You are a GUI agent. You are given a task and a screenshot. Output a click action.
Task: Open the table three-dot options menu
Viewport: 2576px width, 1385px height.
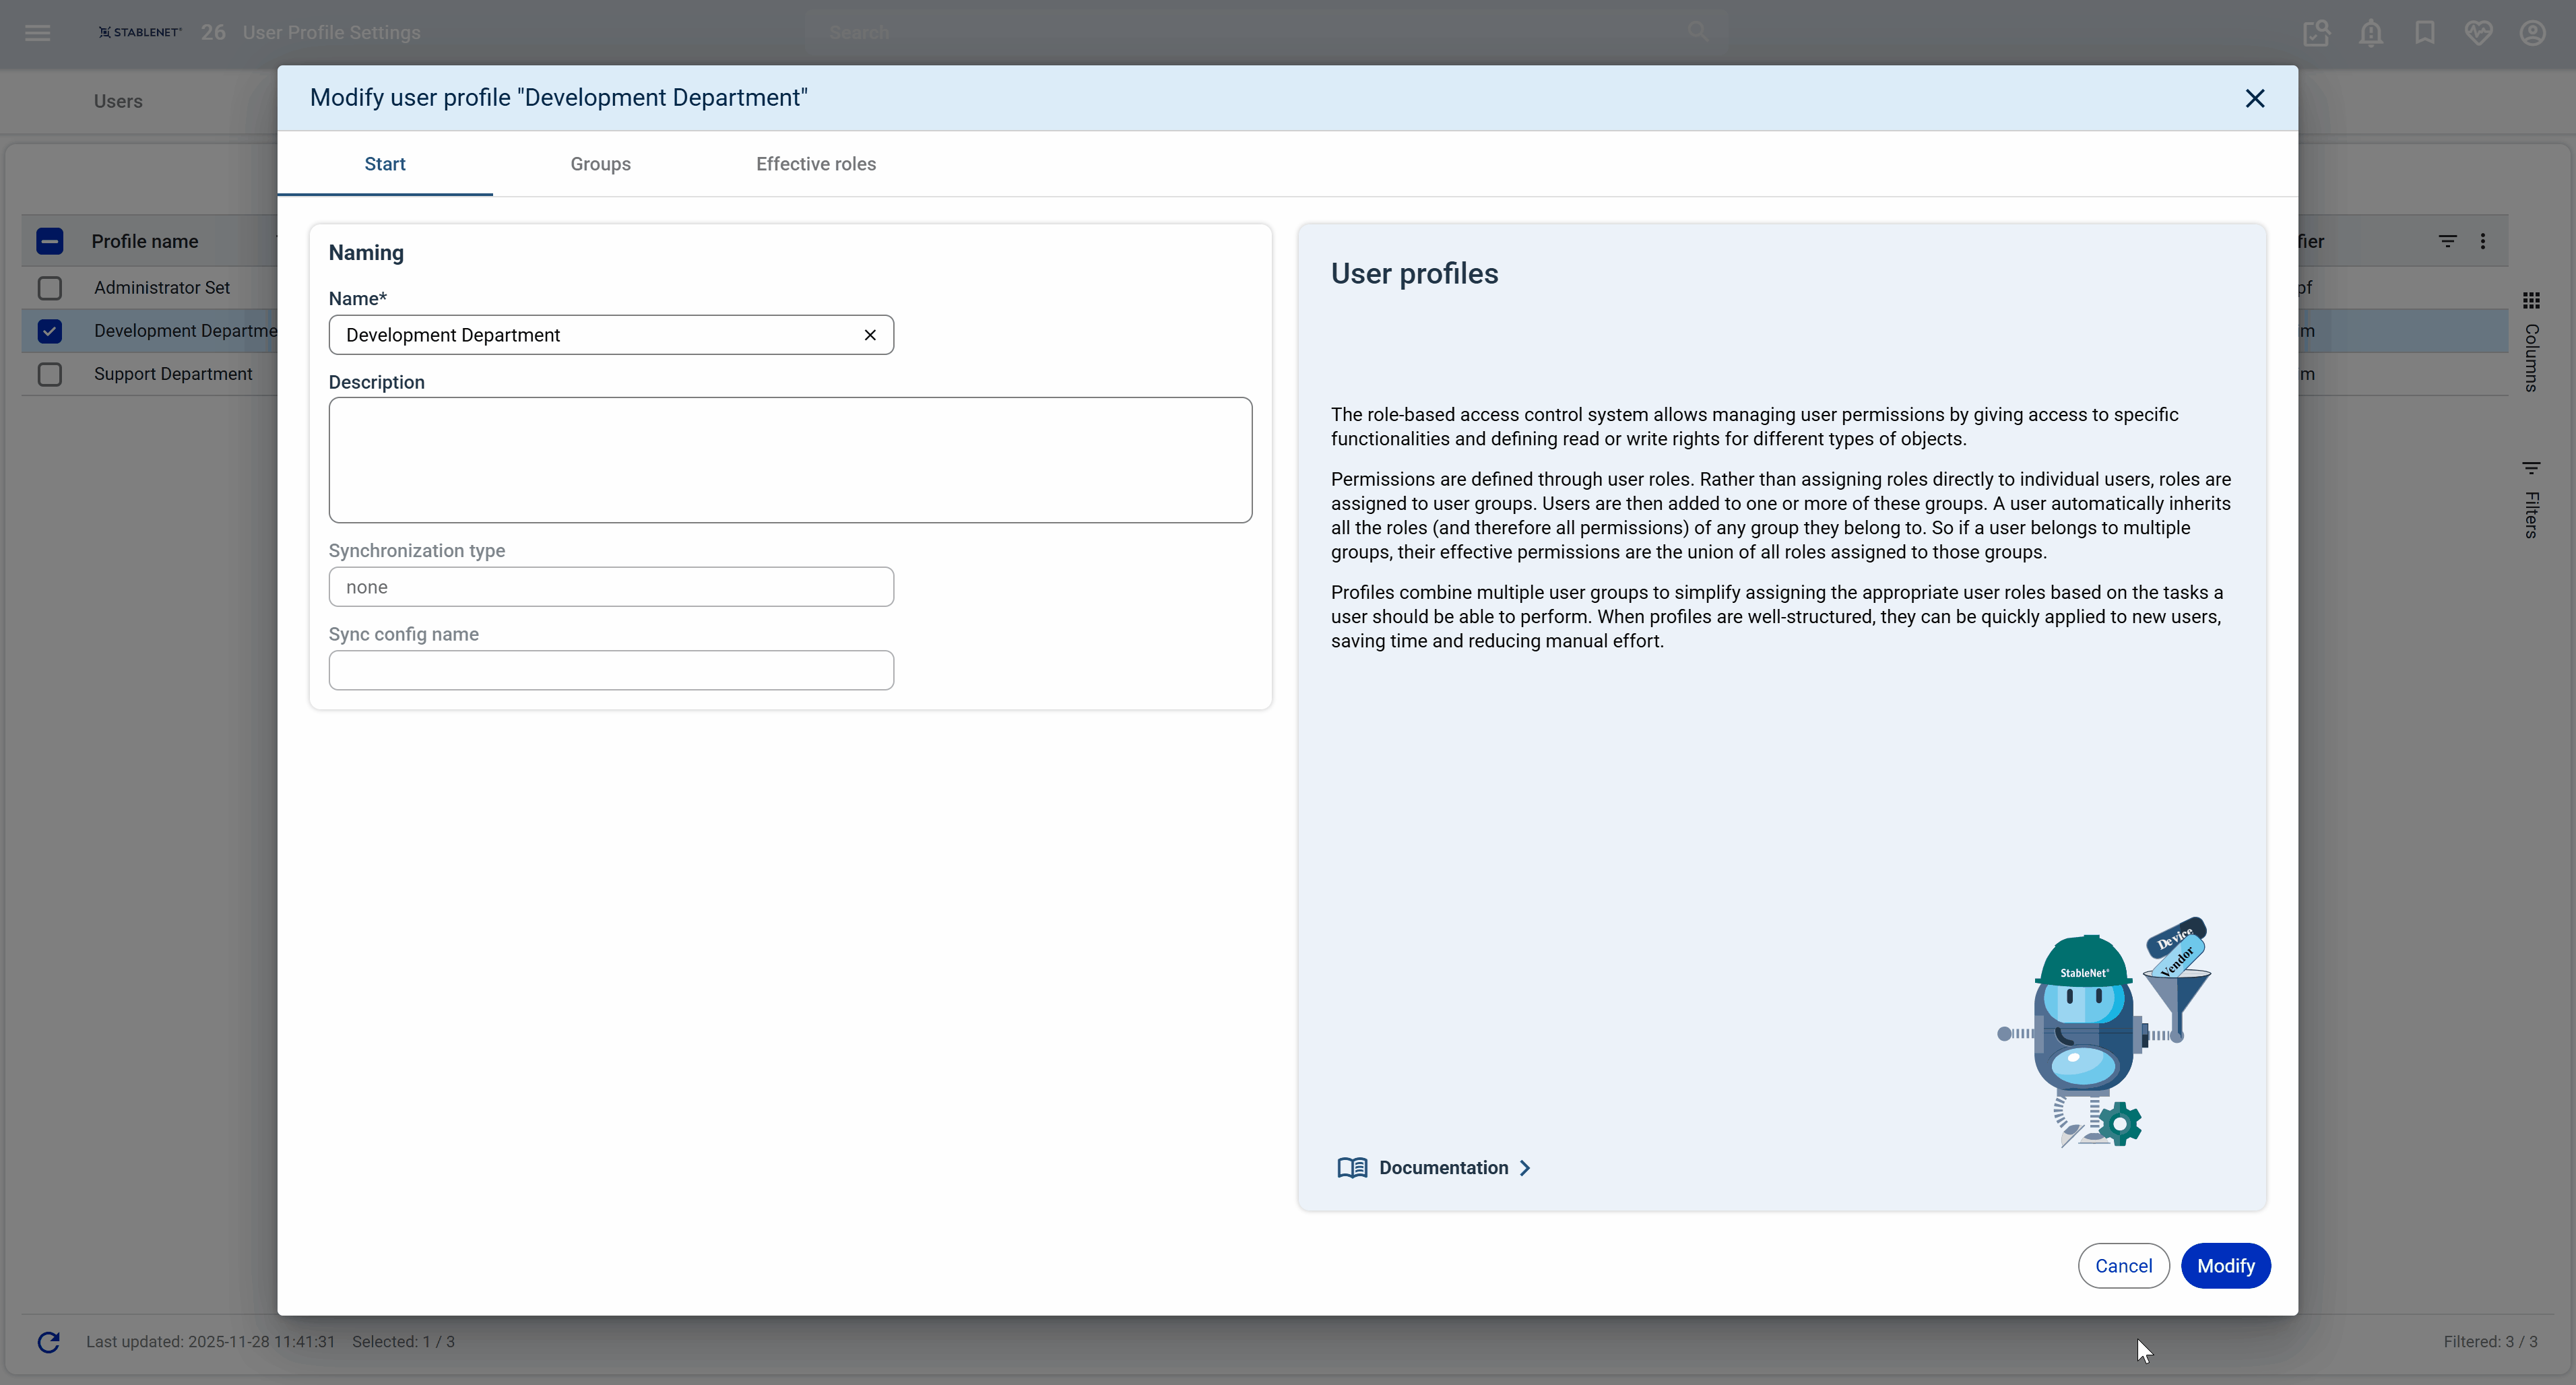2483,241
